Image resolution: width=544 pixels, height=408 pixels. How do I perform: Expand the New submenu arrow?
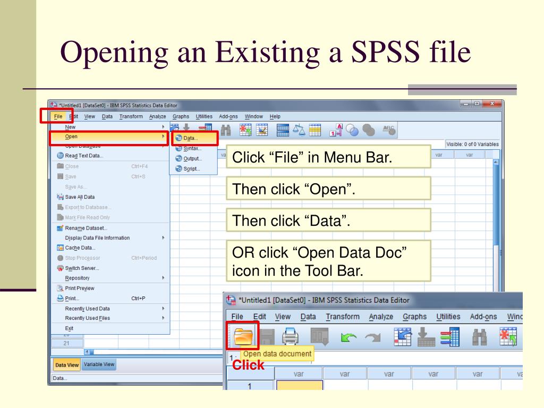[x=163, y=127]
